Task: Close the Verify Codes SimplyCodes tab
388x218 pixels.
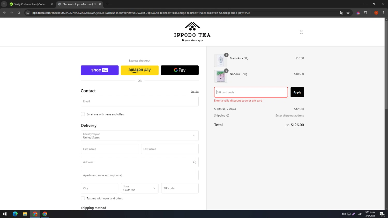Action: [51, 4]
